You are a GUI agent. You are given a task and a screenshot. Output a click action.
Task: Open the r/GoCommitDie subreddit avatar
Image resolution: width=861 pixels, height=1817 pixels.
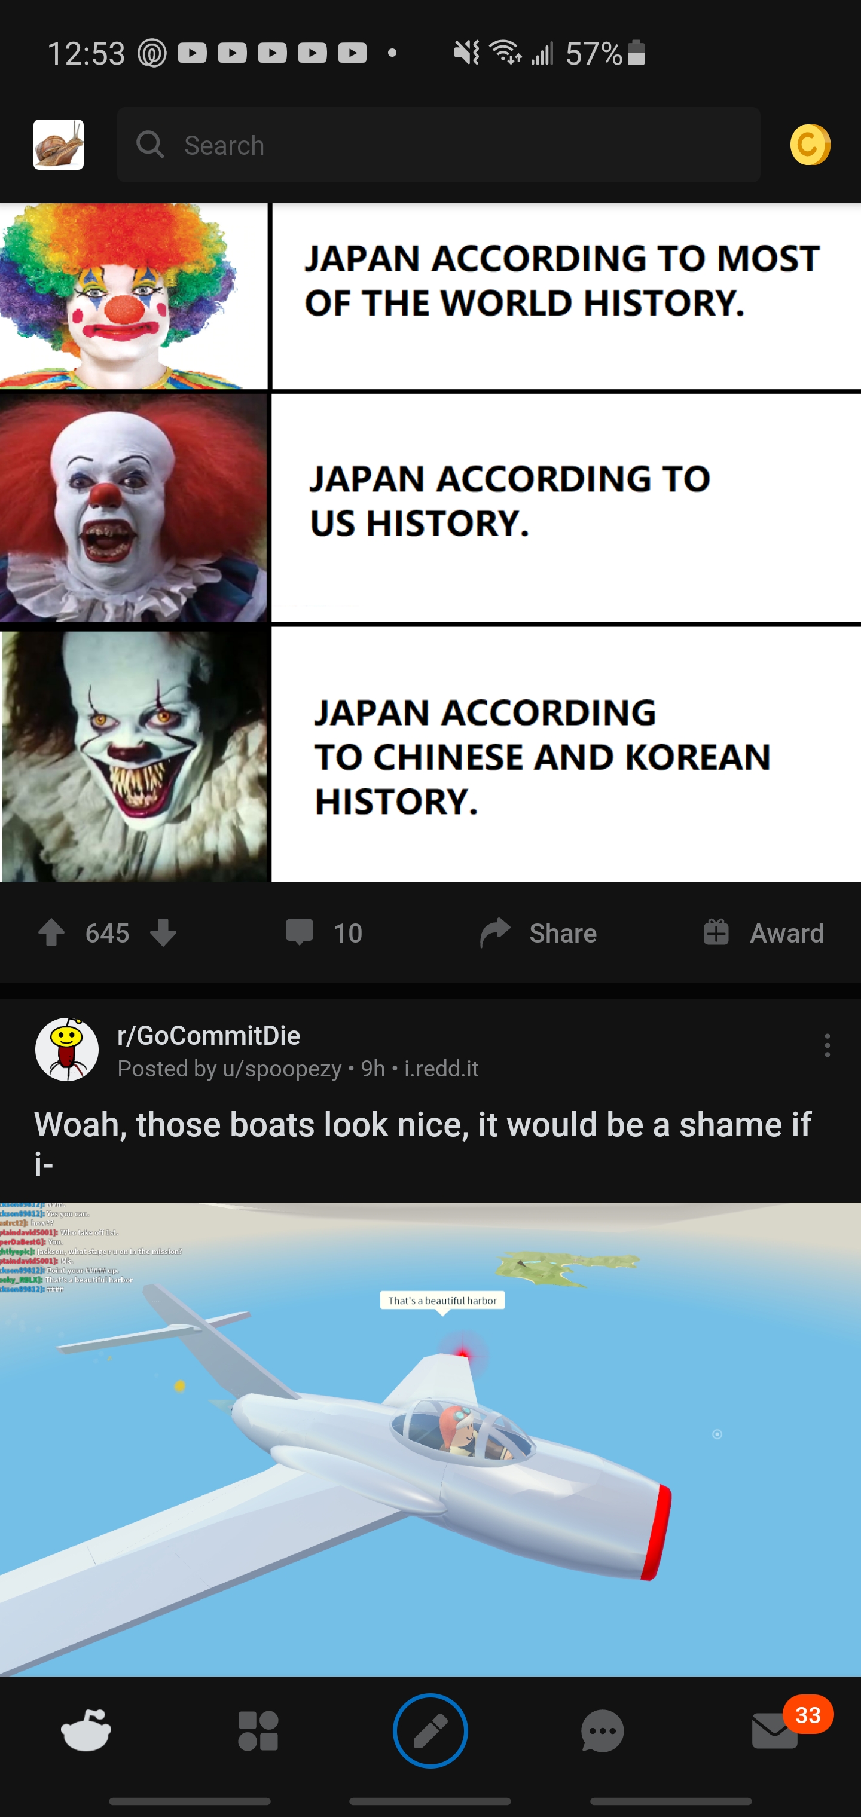tap(67, 1049)
